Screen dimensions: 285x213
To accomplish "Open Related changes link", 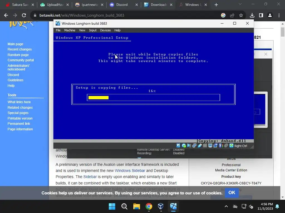I will click(20, 107).
